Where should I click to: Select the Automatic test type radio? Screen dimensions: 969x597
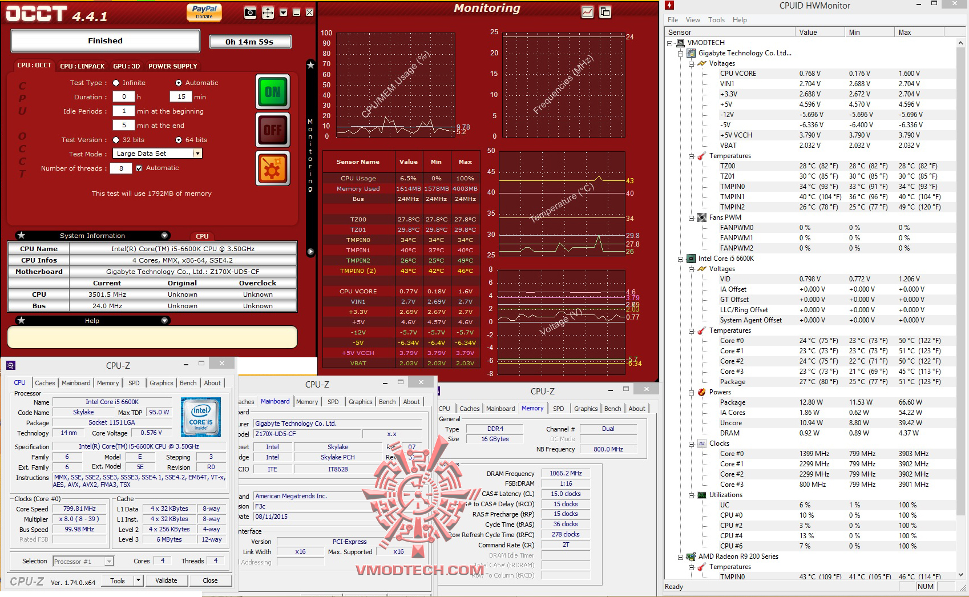179,83
